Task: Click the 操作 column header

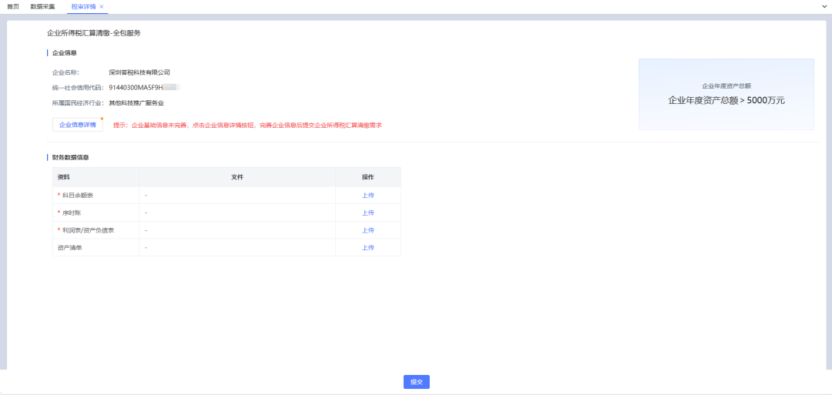Action: pyautogui.click(x=368, y=177)
